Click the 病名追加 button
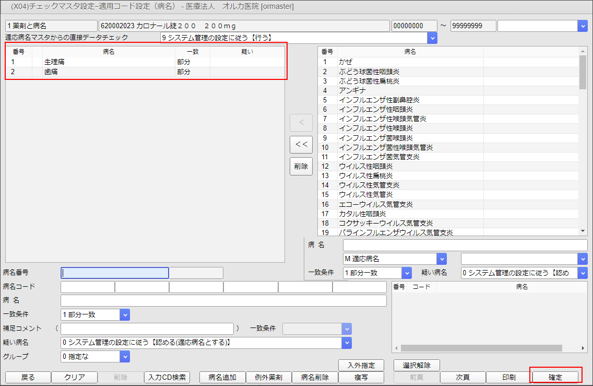 (x=222, y=377)
